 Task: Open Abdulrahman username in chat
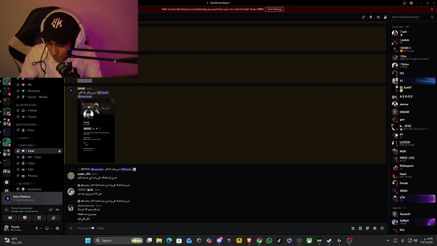click(86, 206)
